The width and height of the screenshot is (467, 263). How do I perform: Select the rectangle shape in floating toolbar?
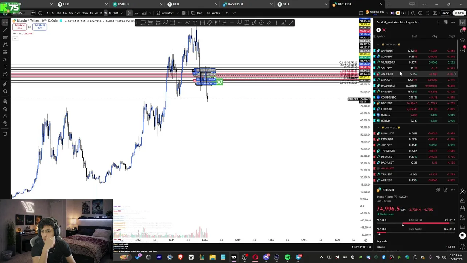(x=173, y=23)
